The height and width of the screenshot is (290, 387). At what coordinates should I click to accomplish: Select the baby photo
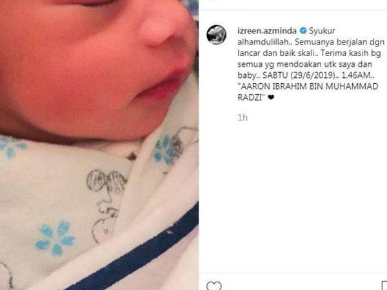tap(99, 145)
